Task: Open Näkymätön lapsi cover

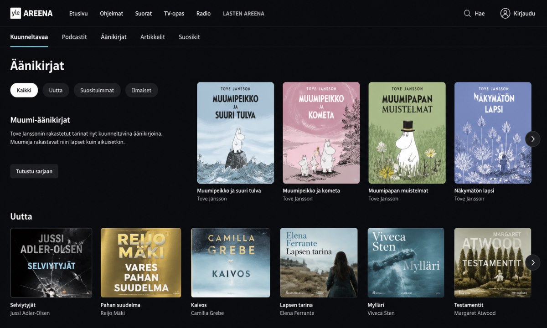Action: pyautogui.click(x=493, y=133)
